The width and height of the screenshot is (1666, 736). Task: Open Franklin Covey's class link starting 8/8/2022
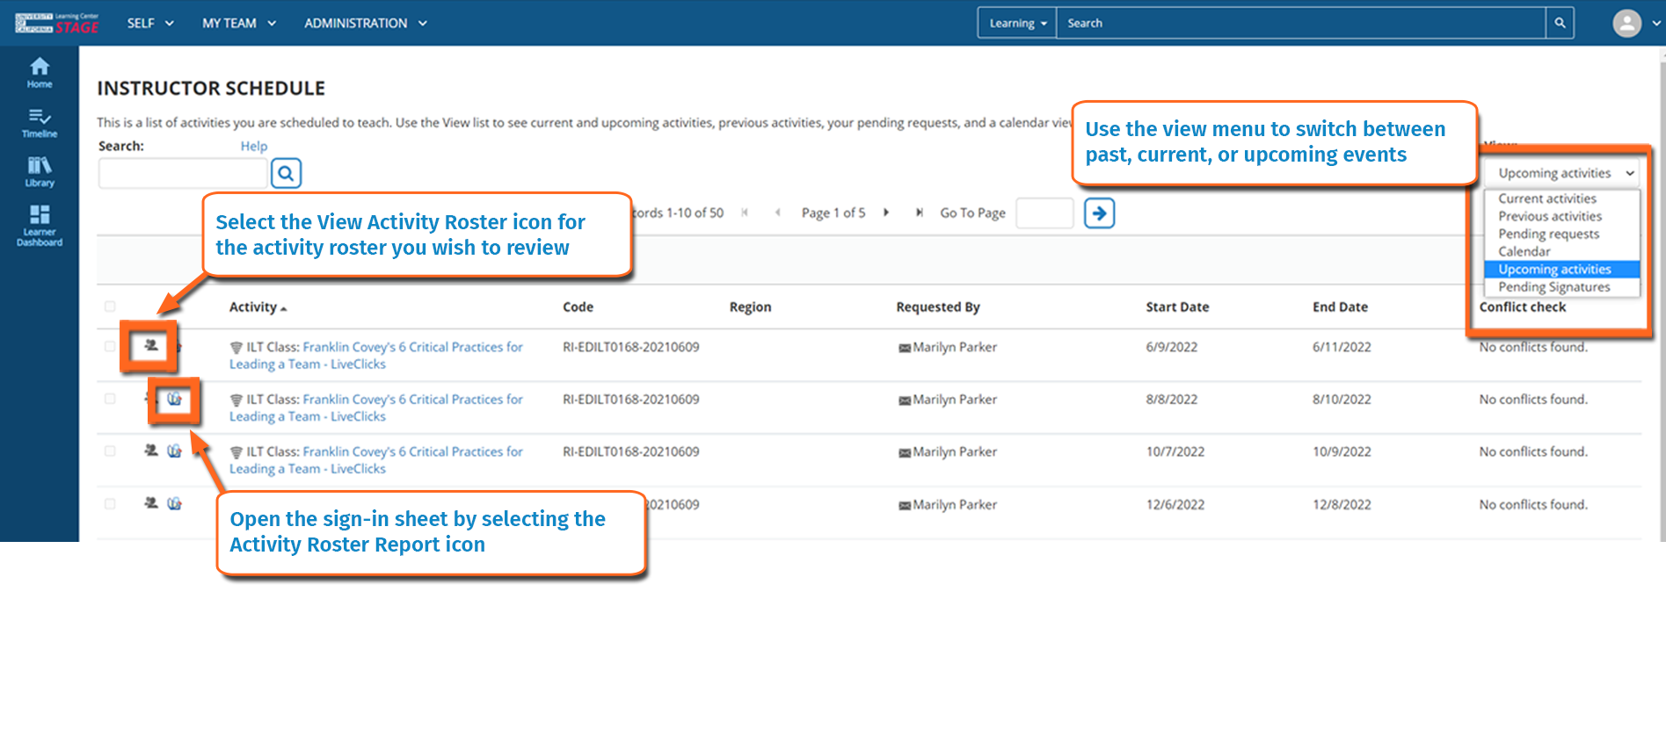411,400
